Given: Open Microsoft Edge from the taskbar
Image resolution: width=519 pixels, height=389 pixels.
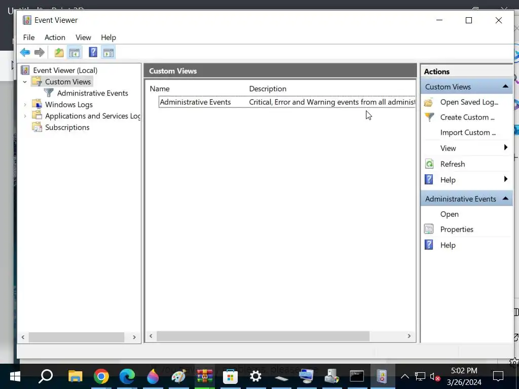Looking at the screenshot, I should 127,376.
